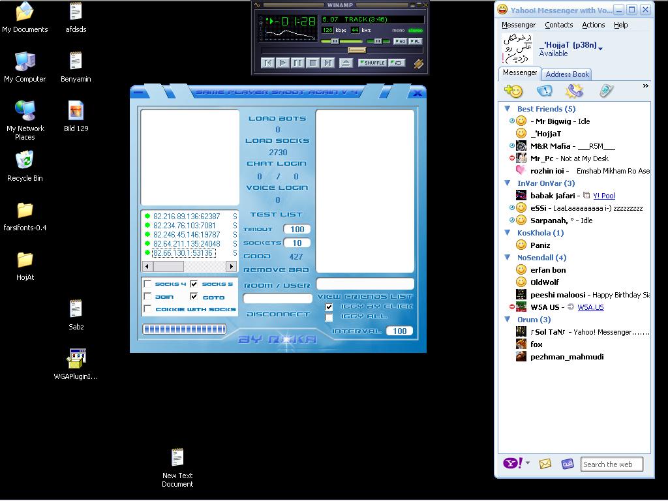Uncheck SOCKS 5 checkbox
Screen dimensions: 668x501
pyautogui.click(x=194, y=284)
